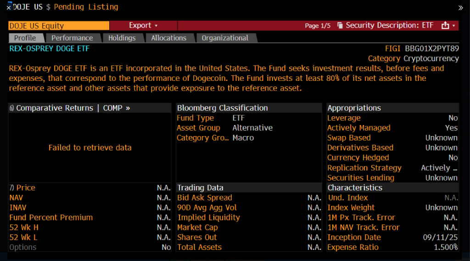Click the Replication Strategy row
470x261 pixels.
pos(393,168)
